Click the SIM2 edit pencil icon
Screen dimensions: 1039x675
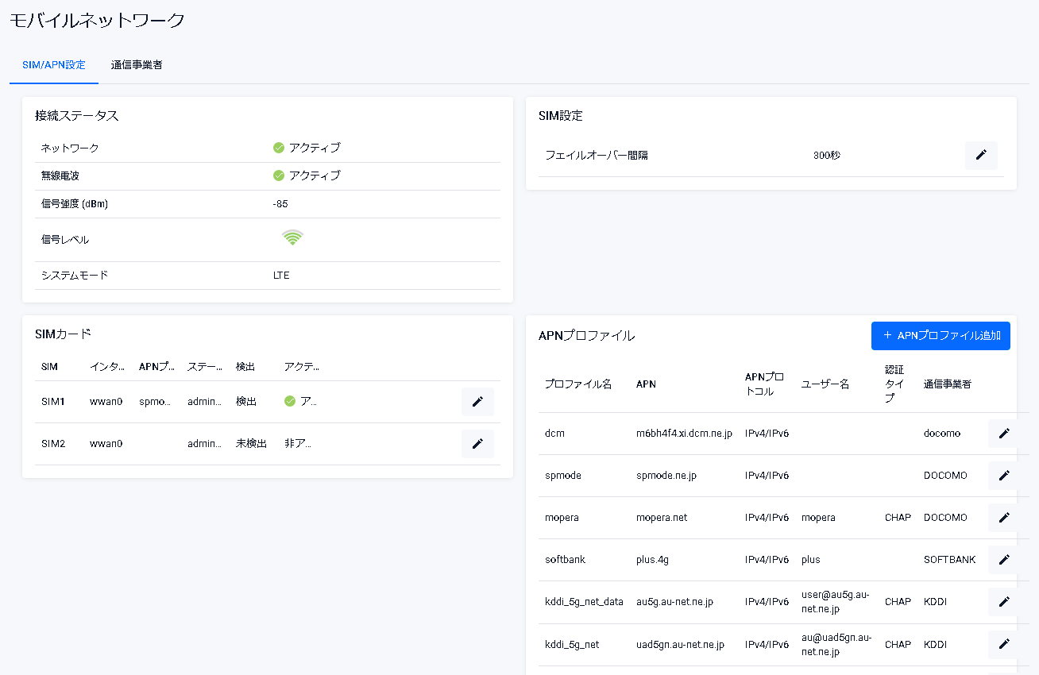(x=477, y=444)
